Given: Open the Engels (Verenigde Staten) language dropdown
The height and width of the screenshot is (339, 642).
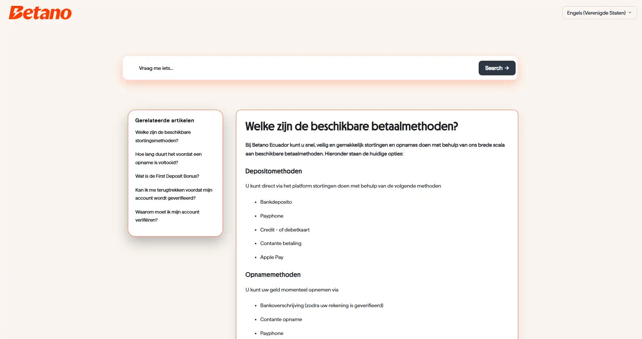Looking at the screenshot, I should pyautogui.click(x=599, y=13).
